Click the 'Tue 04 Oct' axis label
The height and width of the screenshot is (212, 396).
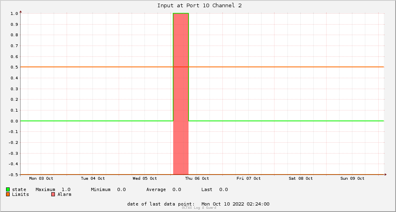pyautogui.click(x=93, y=179)
